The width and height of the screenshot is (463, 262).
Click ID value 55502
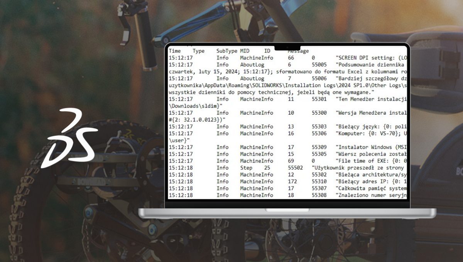coord(296,168)
